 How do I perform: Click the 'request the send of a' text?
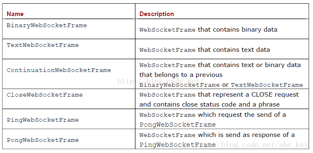(253, 115)
